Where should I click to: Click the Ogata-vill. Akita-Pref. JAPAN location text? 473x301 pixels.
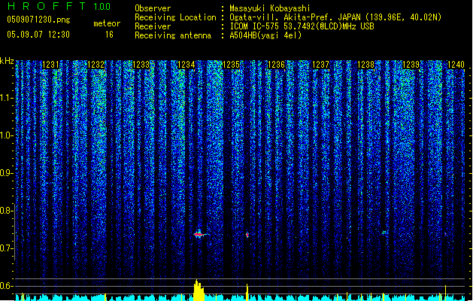pos(335,17)
